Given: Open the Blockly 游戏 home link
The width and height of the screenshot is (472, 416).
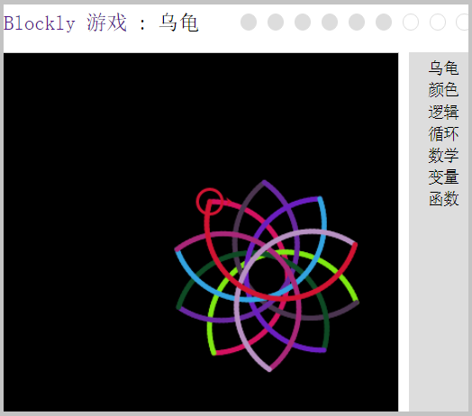Looking at the screenshot, I should (65, 23).
